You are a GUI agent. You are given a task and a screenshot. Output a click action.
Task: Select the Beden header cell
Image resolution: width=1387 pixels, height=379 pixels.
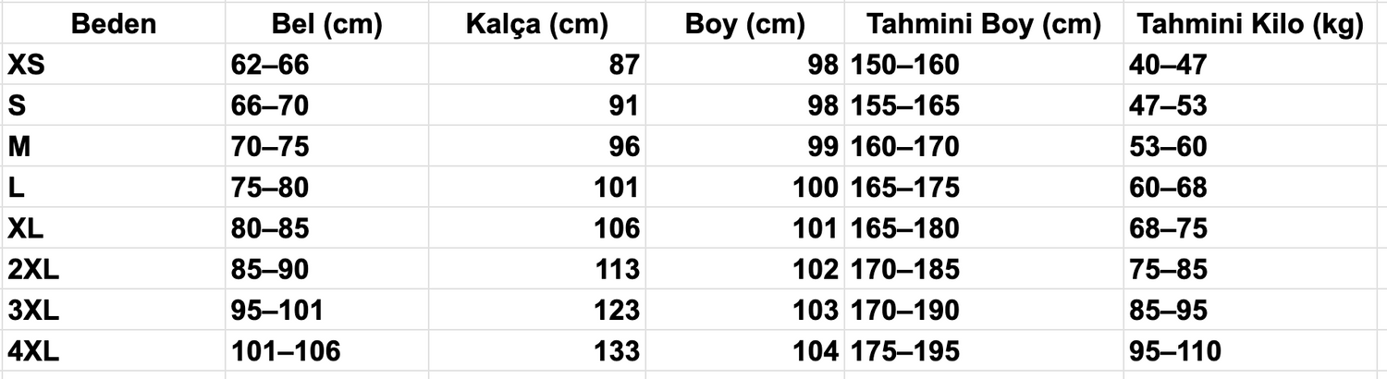(x=113, y=26)
